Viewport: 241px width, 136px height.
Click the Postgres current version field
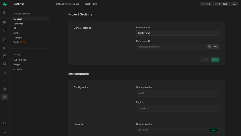(178, 130)
